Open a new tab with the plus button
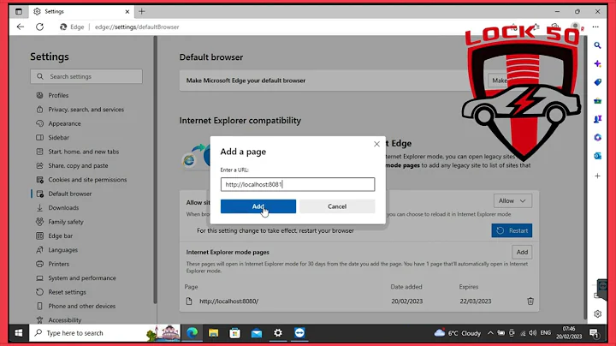616x346 pixels. pyautogui.click(x=142, y=11)
